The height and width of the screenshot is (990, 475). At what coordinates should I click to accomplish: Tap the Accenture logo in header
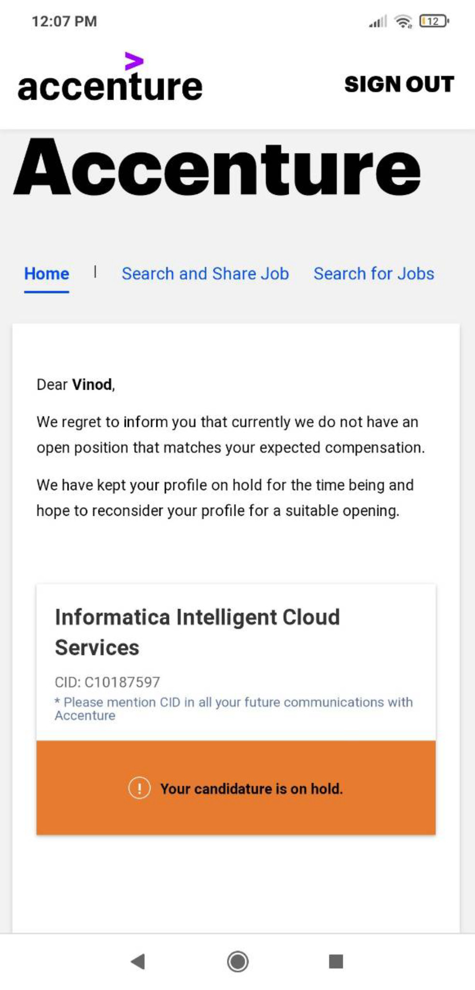110,78
